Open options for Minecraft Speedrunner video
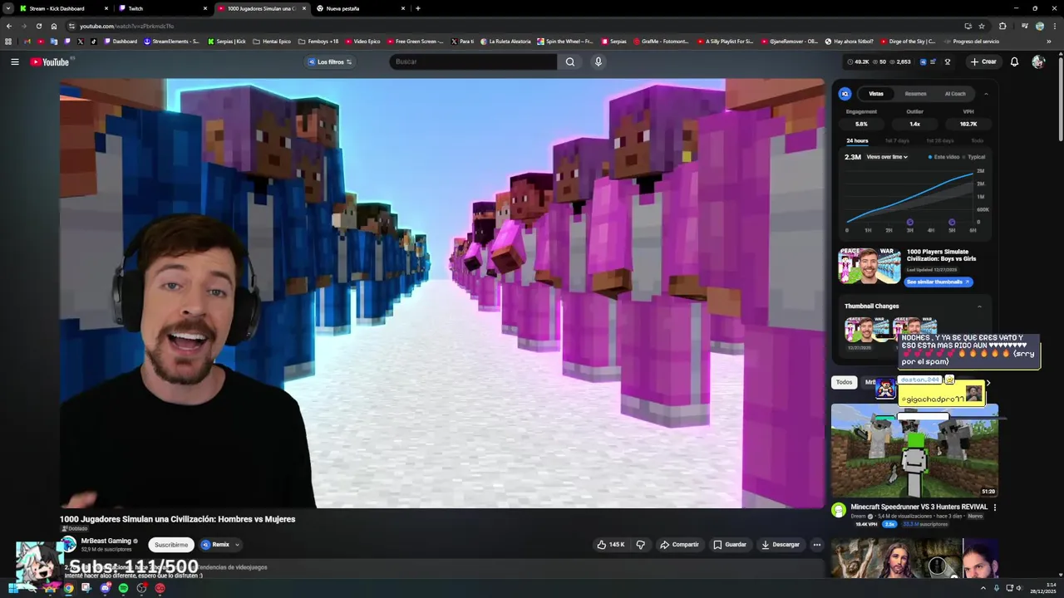The height and width of the screenshot is (598, 1064). coord(994,507)
